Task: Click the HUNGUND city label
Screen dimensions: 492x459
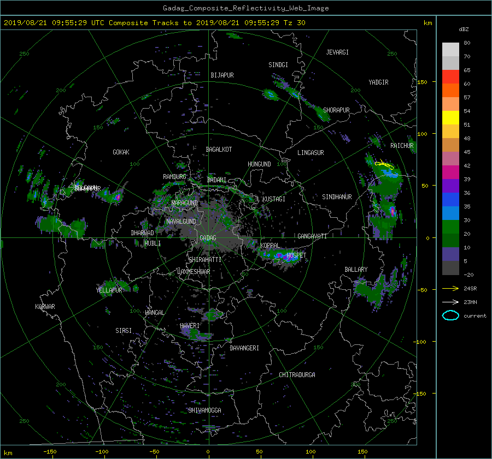Action: pos(259,164)
